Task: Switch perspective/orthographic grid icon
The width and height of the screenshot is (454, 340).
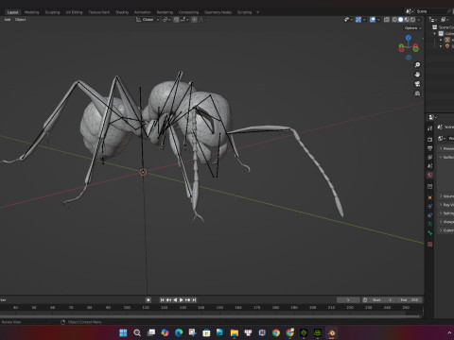Action: [417, 93]
